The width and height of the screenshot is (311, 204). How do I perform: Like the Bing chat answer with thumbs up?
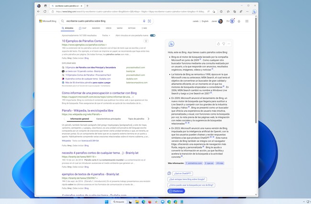219,43
